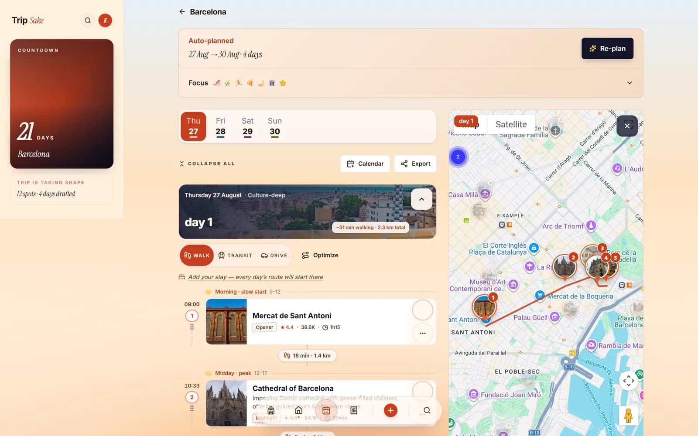Click the stop number 2 timeline marker

point(192,397)
